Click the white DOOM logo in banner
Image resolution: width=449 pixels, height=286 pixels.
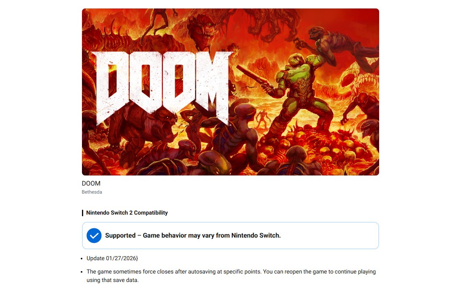(x=162, y=84)
